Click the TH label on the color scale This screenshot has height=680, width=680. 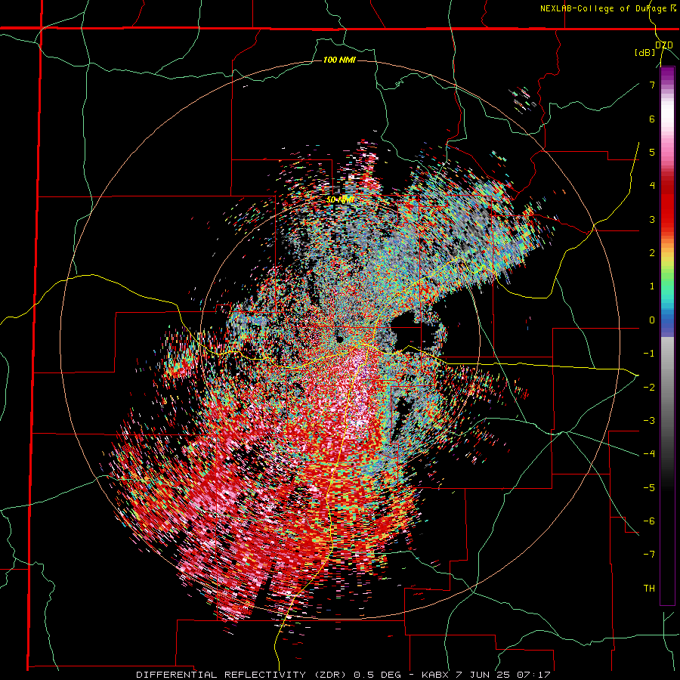pos(649,589)
